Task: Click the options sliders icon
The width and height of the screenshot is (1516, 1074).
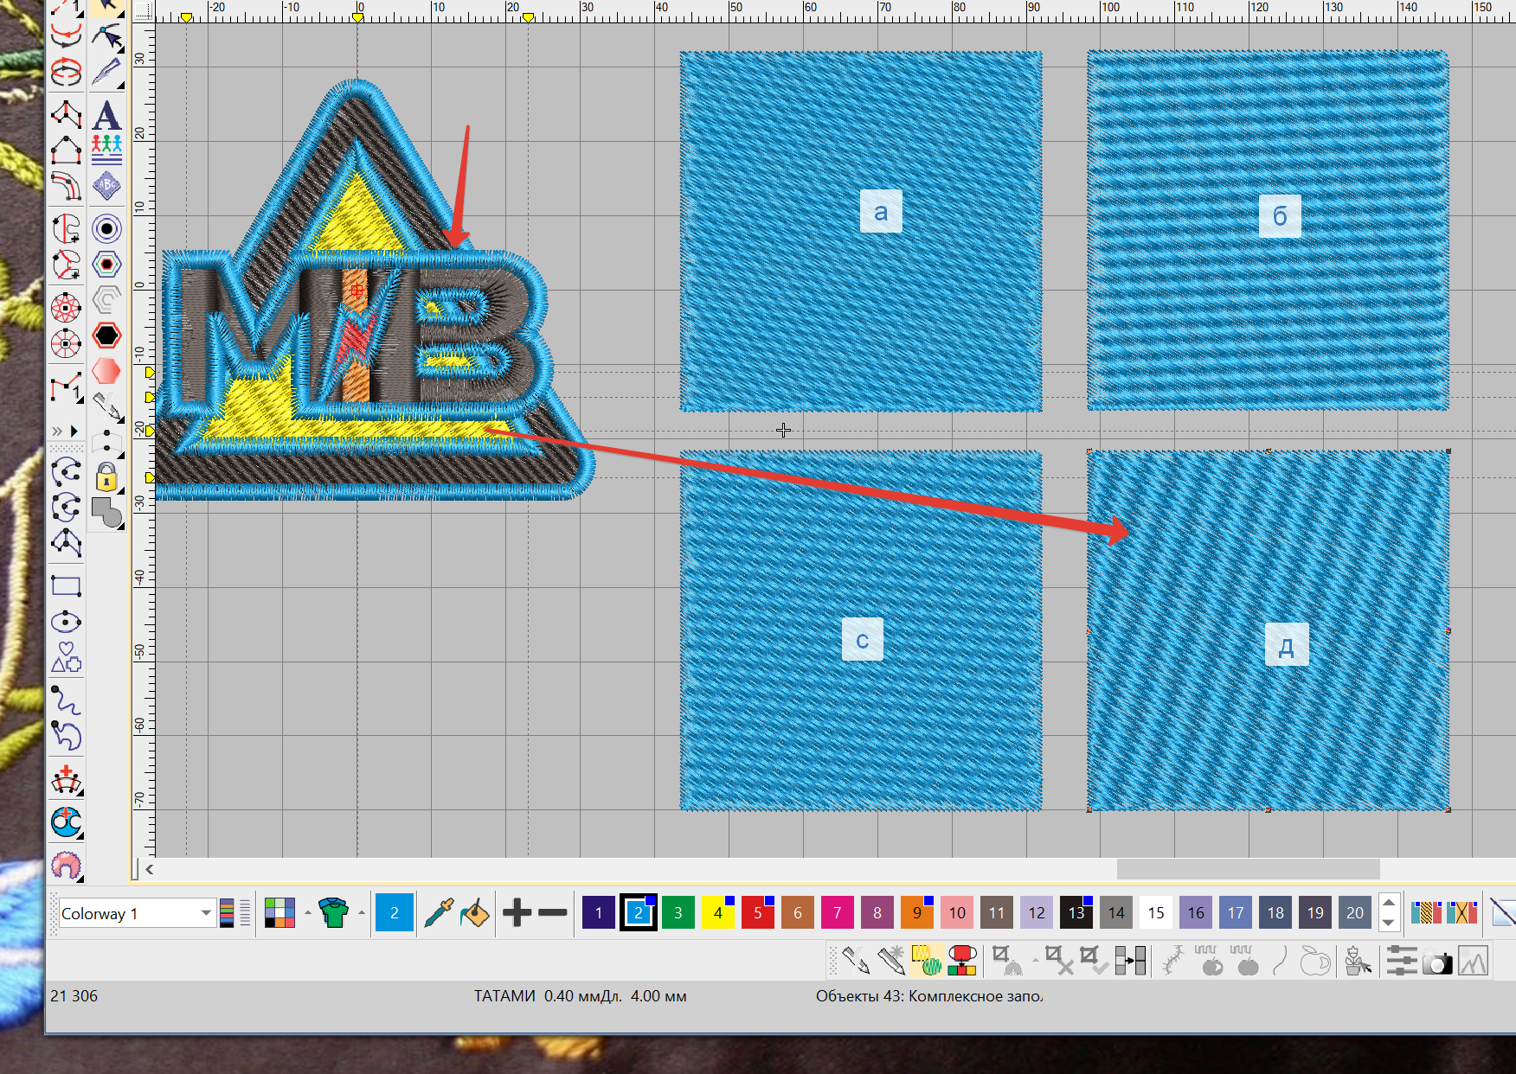Action: [1401, 962]
